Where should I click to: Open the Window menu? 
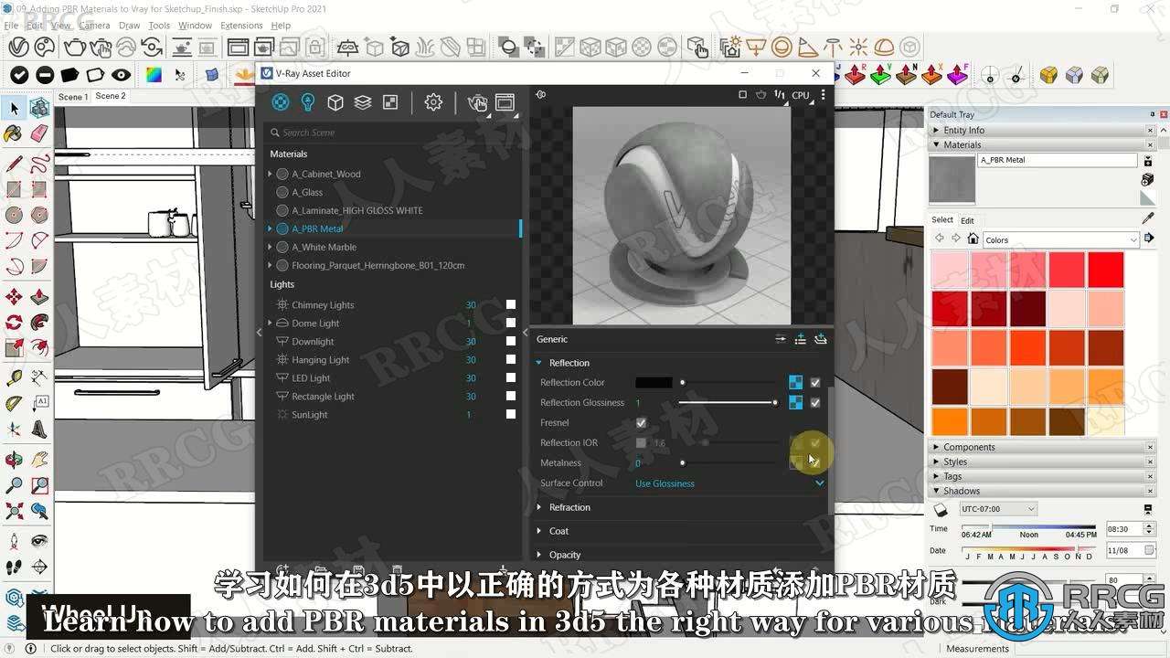(x=195, y=26)
